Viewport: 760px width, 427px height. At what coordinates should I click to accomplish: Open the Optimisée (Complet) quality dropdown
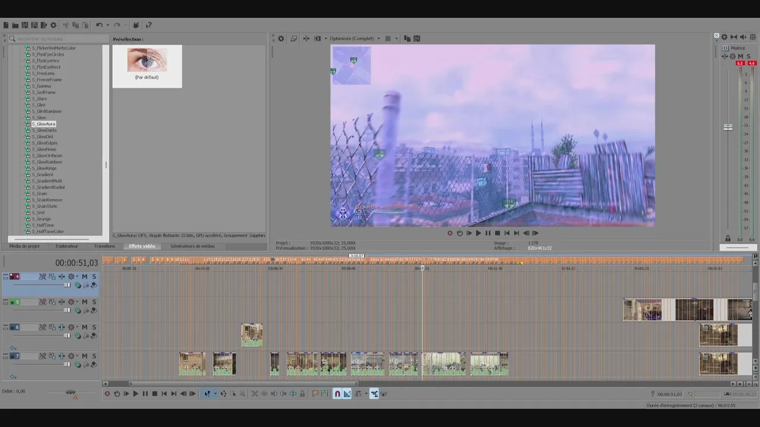[354, 39]
